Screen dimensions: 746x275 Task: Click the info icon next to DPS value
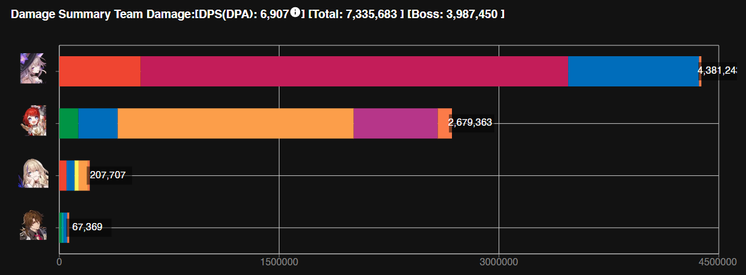(295, 12)
